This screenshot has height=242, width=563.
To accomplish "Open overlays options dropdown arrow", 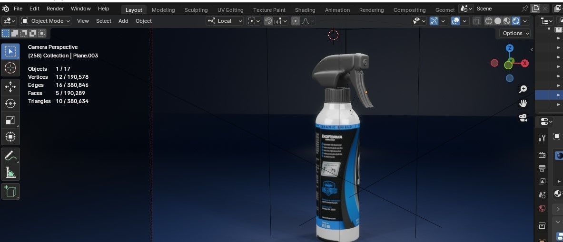I will point(464,21).
